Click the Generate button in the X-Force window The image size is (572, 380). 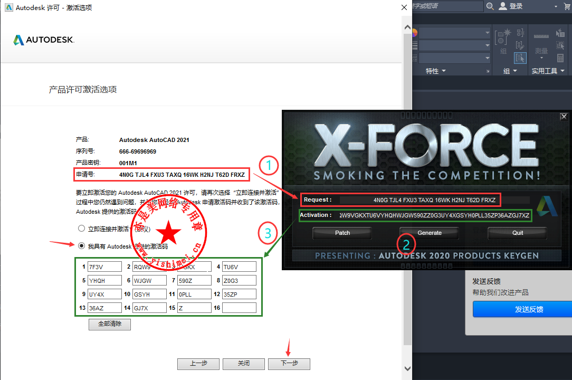(x=430, y=233)
